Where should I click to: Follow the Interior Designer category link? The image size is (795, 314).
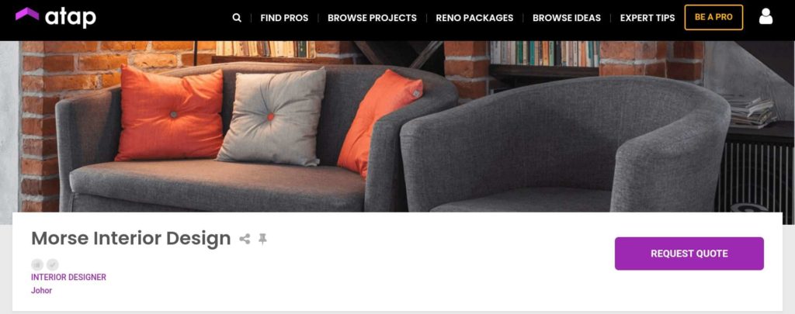68,277
